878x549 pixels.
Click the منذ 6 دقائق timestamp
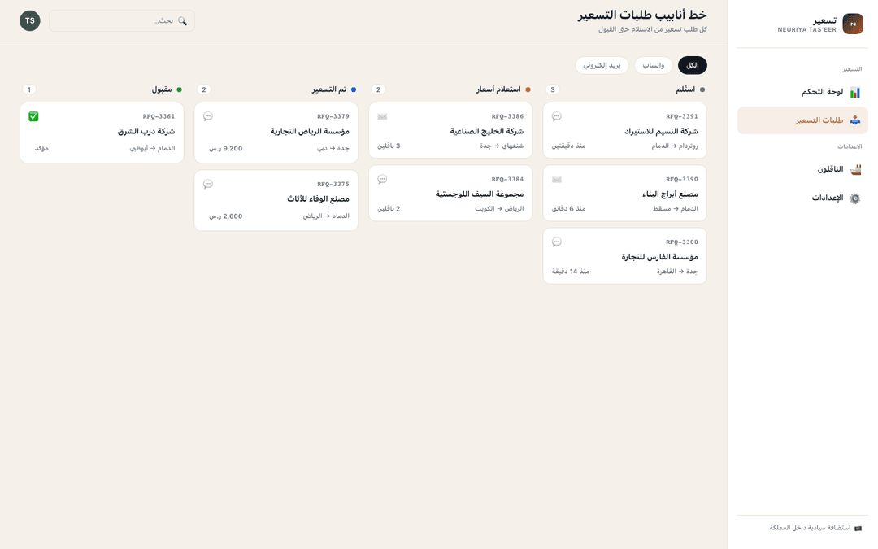pos(568,208)
